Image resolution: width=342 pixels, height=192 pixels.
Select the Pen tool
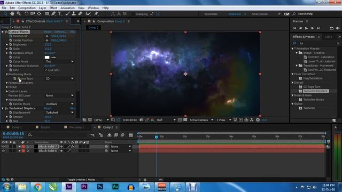click(x=53, y=14)
